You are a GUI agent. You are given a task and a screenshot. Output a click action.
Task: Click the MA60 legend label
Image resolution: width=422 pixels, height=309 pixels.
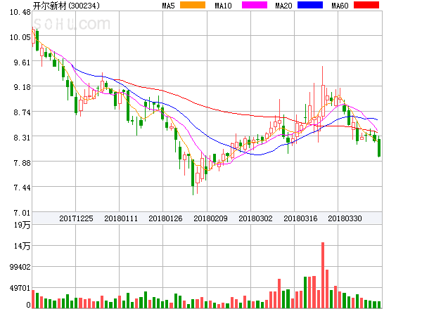click(340, 6)
